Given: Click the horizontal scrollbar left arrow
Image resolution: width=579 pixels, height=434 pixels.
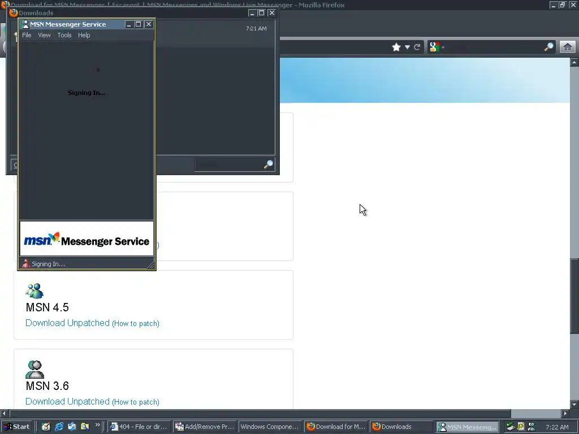Looking at the screenshot, I should click(x=4, y=413).
